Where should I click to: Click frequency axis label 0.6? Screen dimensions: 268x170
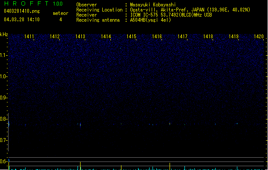[x=3, y=161]
